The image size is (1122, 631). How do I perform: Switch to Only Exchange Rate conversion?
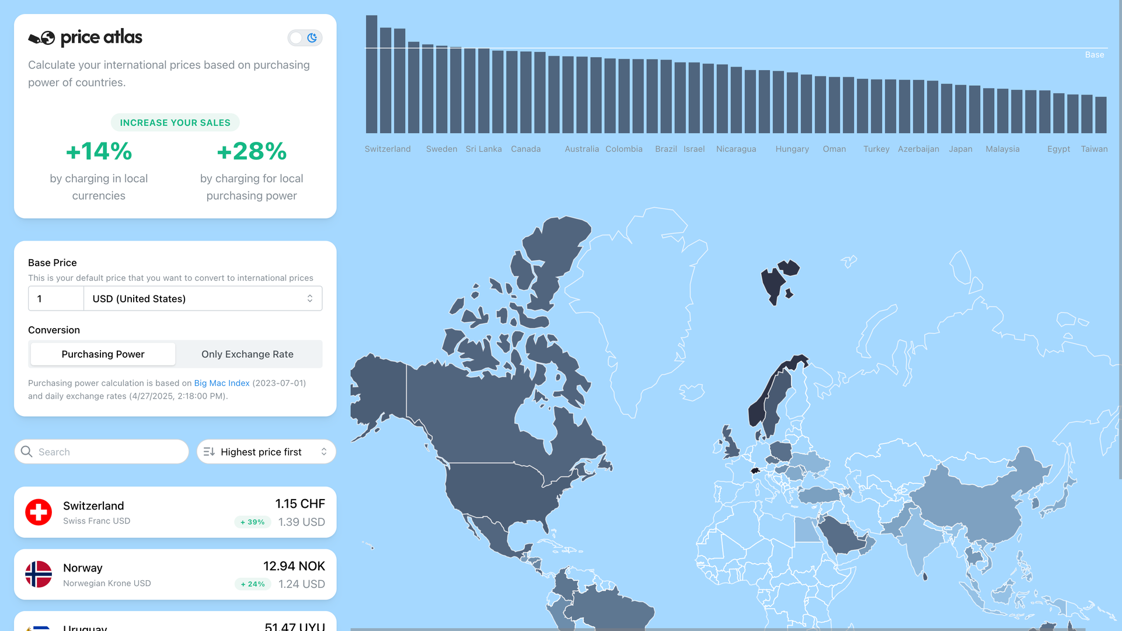[x=247, y=354]
